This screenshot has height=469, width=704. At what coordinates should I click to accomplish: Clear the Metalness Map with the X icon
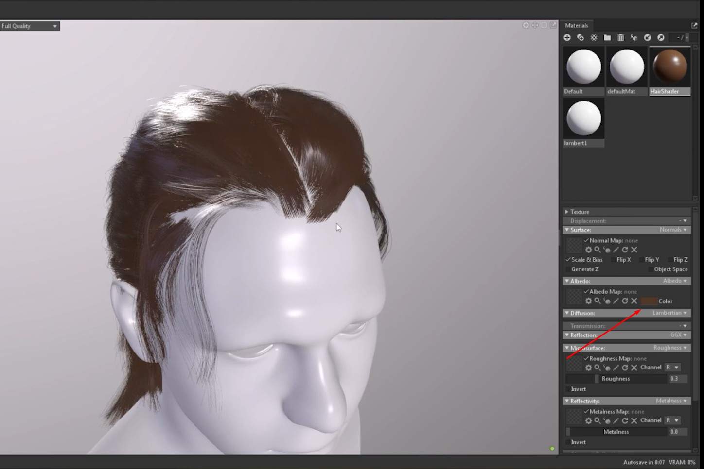(634, 420)
